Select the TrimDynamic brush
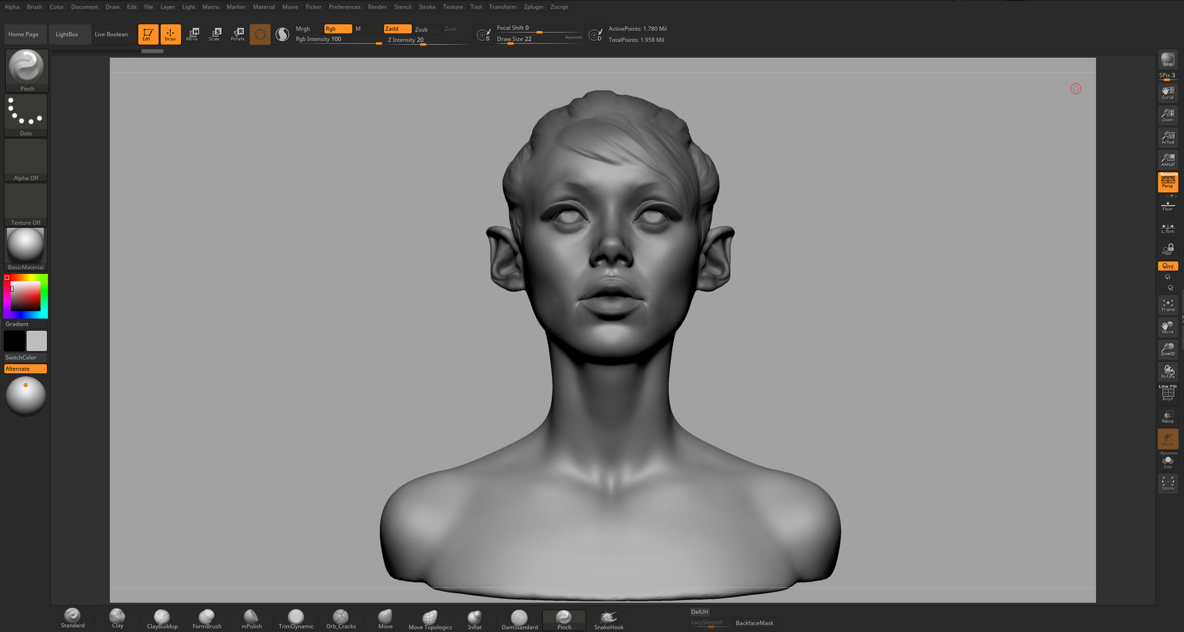1184x632 pixels. pos(296,618)
